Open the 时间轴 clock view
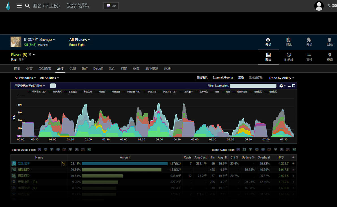 pos(289,57)
